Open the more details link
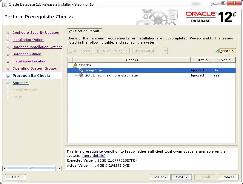Viewport: 243px width, 184px height. 93,156
